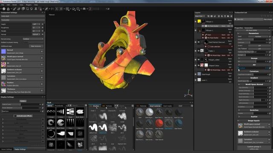Expand the Curvature section in Properties
The image size is (273, 153).
pos(239,71)
